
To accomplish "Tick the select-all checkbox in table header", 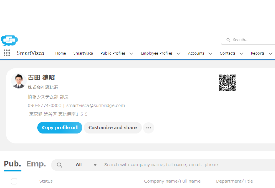I will [x=14, y=181].
